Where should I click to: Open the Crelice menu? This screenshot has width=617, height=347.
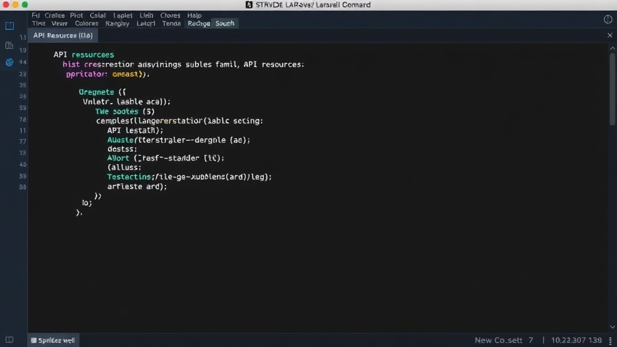click(x=54, y=15)
